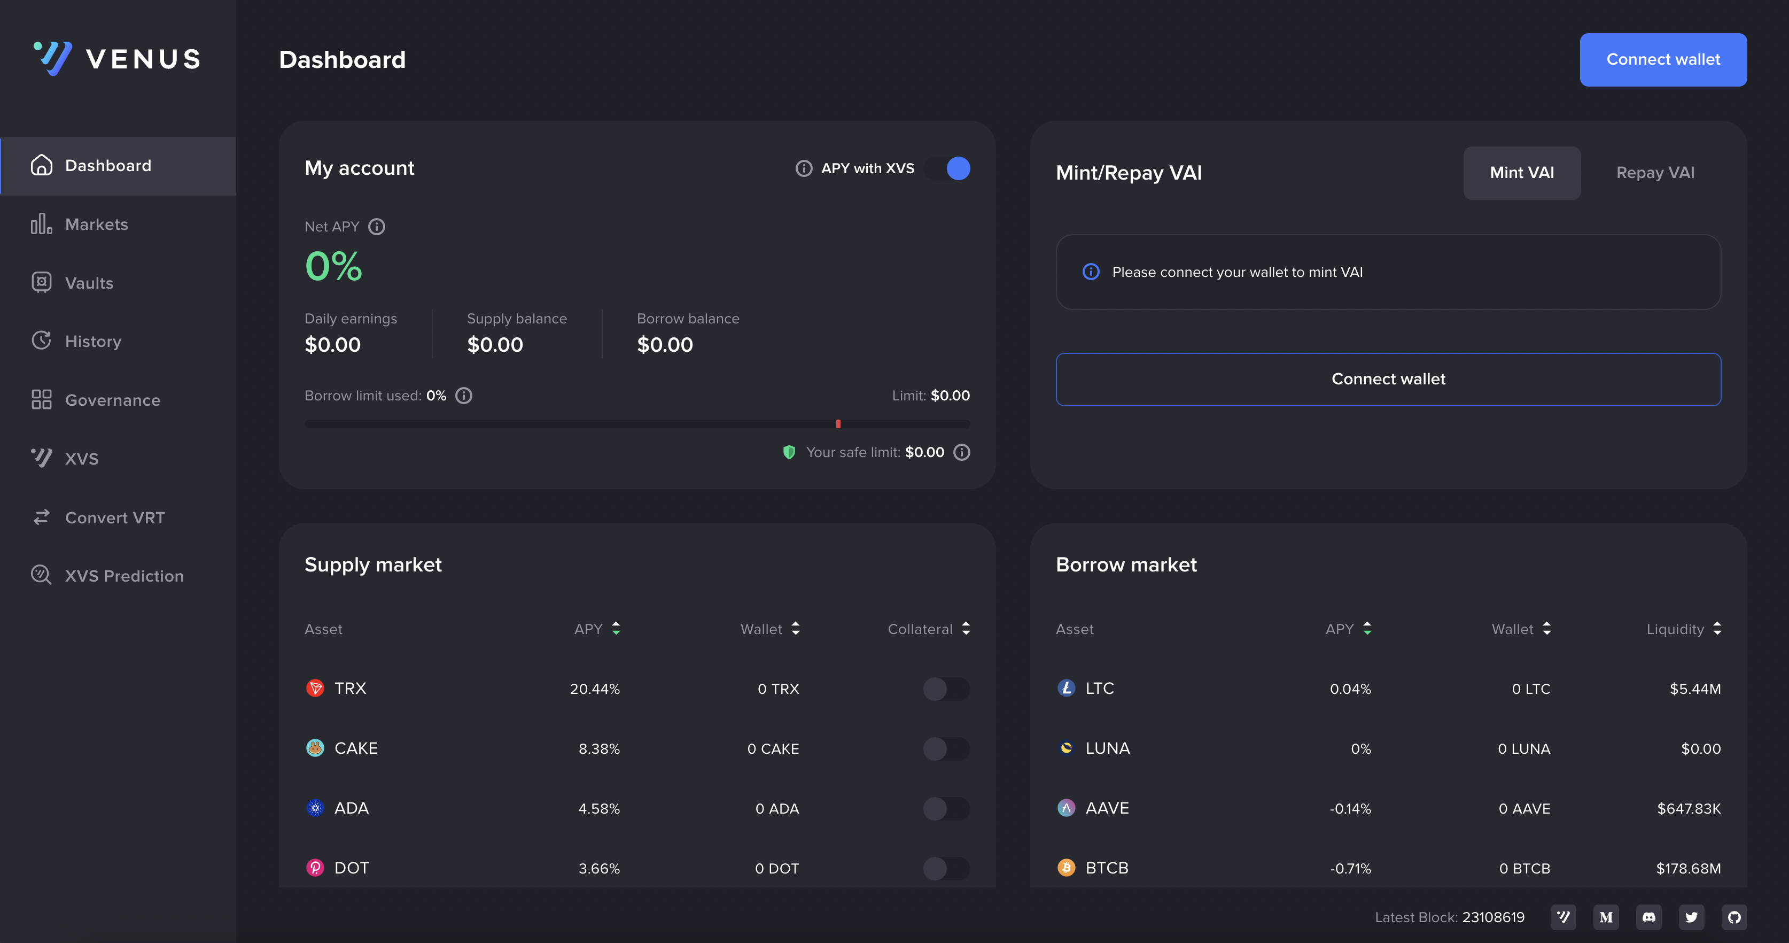This screenshot has height=943, width=1789.
Task: Click Connect wallet in Mint/Repay VAI
Action: coord(1388,380)
